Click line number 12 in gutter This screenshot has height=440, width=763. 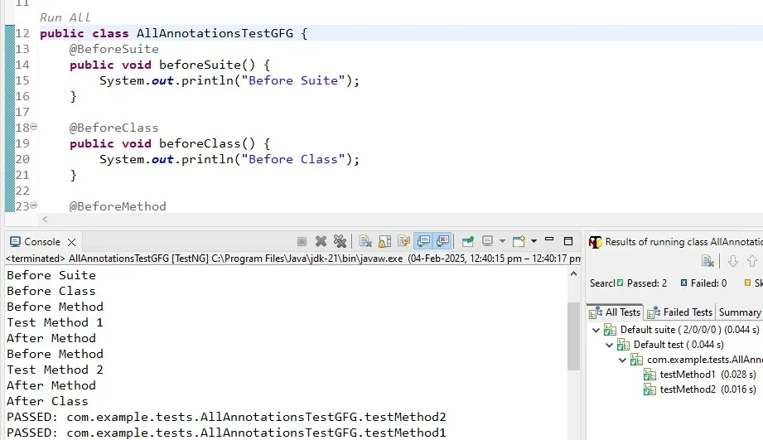click(x=22, y=34)
